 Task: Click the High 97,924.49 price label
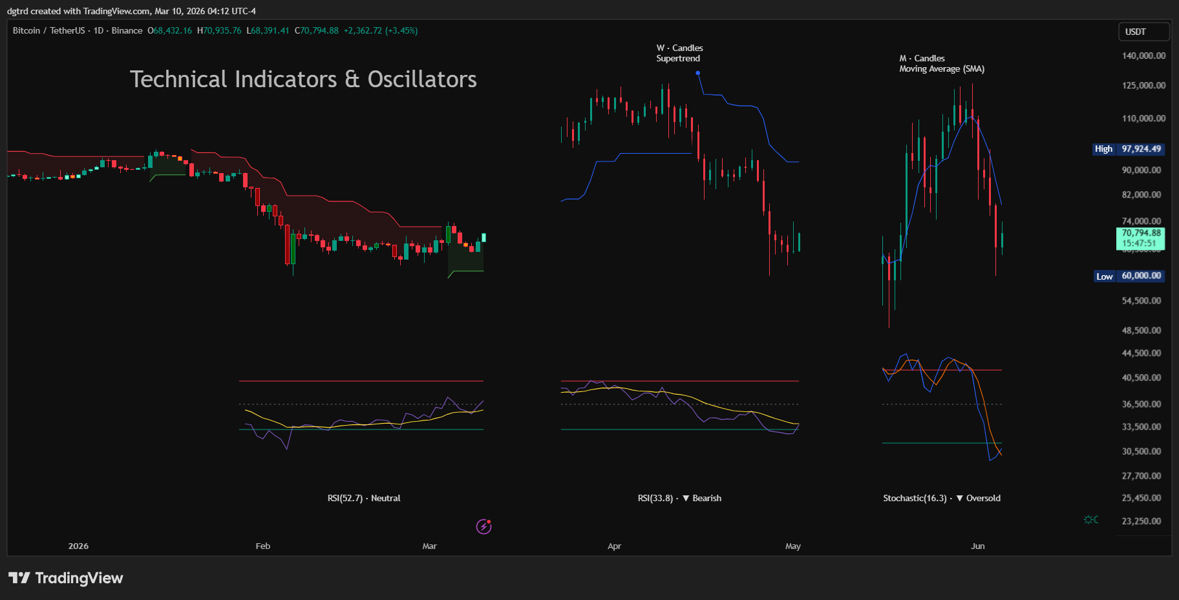coord(1129,149)
